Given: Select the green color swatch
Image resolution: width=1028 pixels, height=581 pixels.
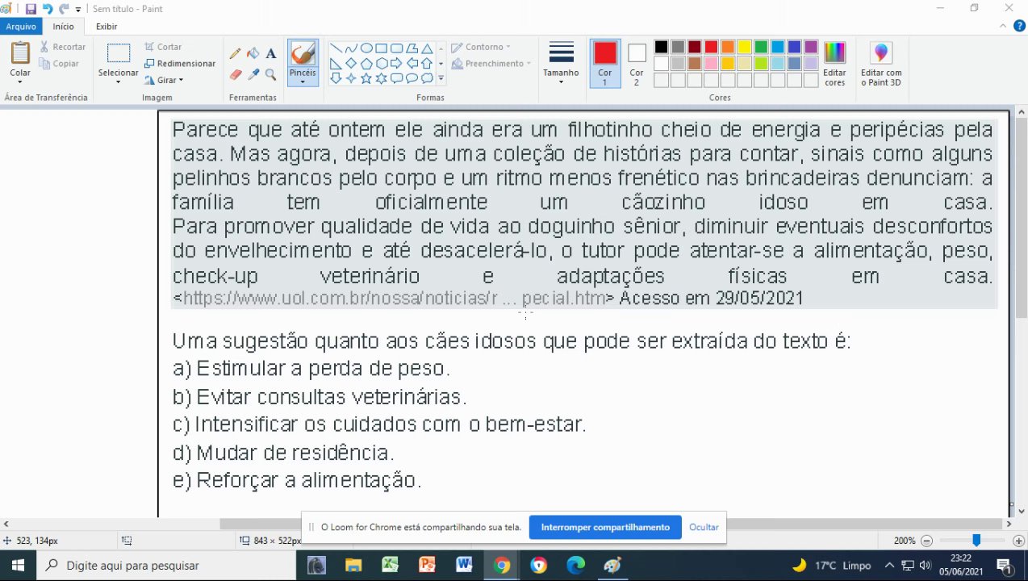Looking at the screenshot, I should point(761,47).
